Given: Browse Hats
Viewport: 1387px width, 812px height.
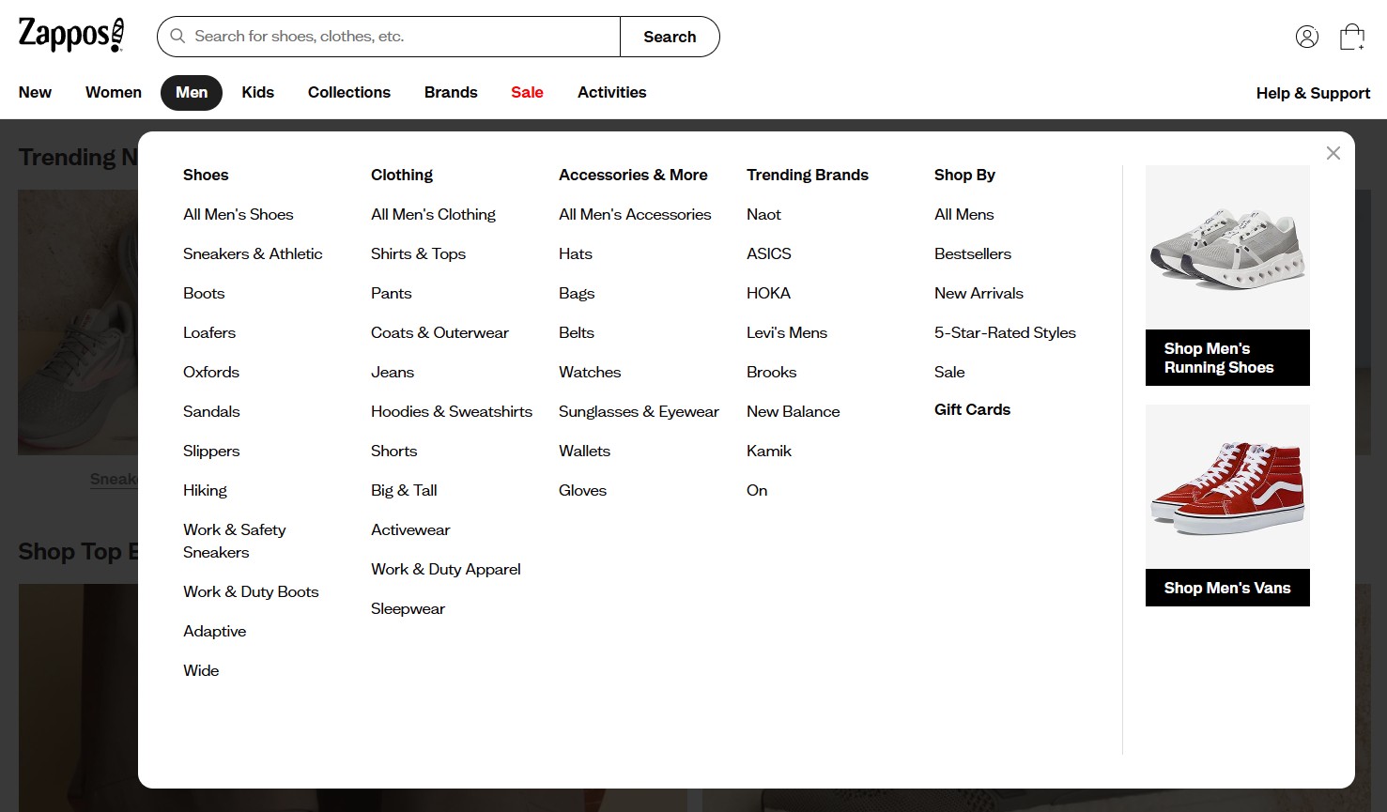Looking at the screenshot, I should [576, 253].
